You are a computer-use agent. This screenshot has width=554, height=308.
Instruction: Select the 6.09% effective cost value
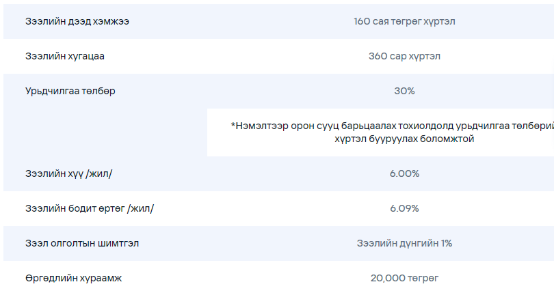(404, 208)
